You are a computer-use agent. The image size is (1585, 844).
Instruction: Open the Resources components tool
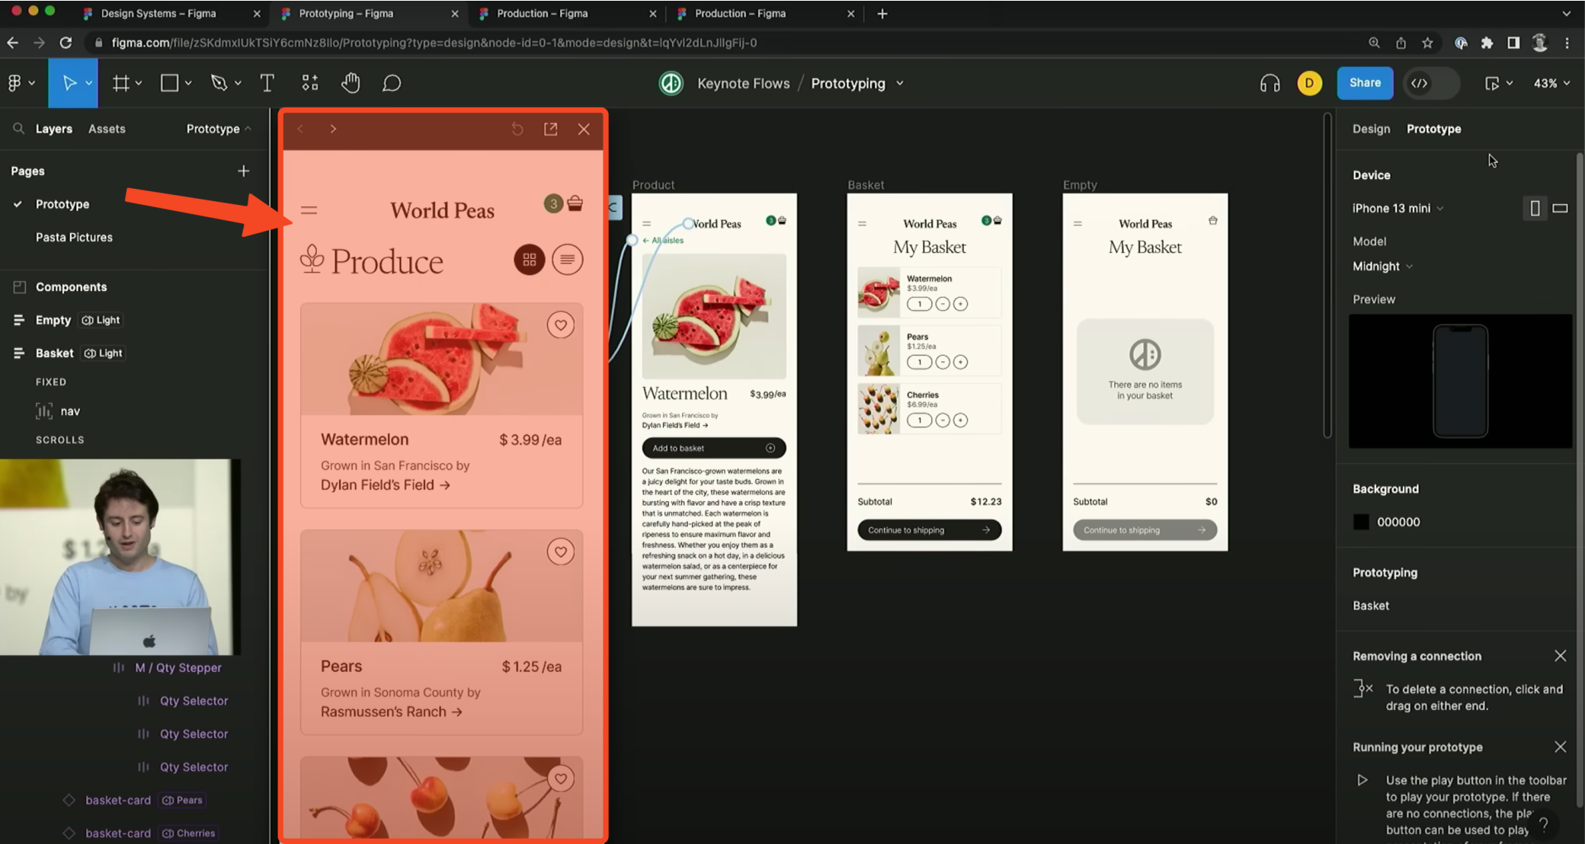[310, 83]
